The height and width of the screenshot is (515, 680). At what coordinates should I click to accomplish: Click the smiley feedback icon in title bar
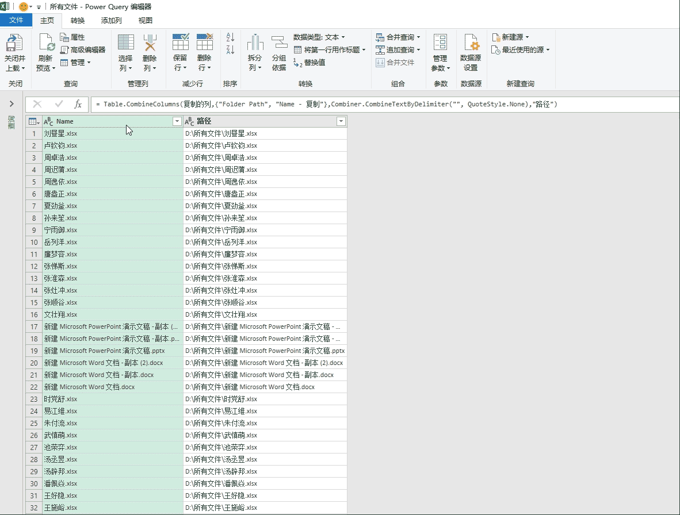[24, 6]
